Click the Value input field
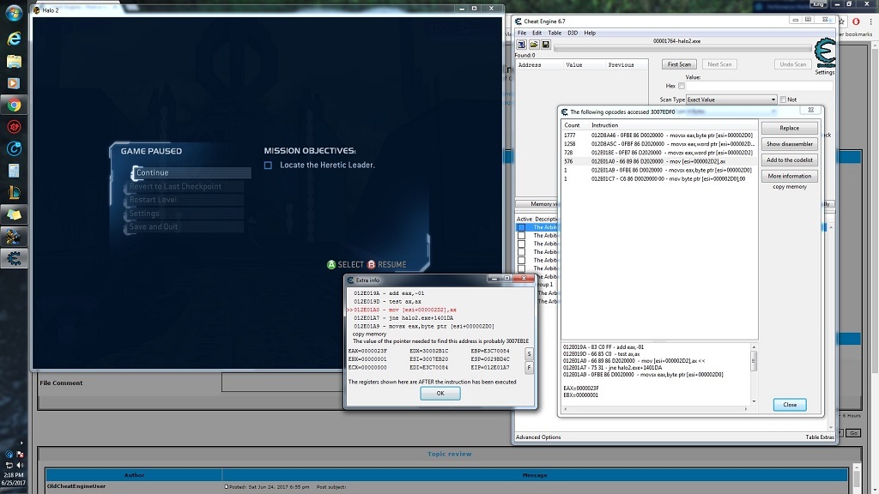879x494 pixels. click(759, 86)
